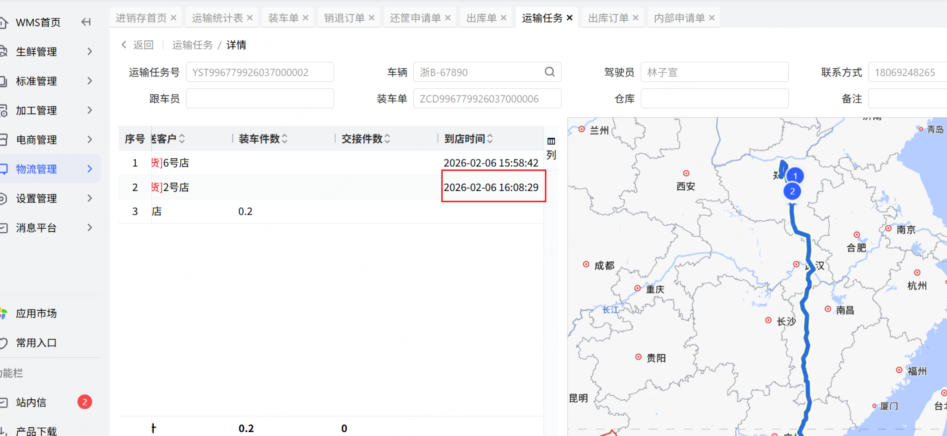The width and height of the screenshot is (947, 436).
Task: Go to WMS首页 in sidebar
Action: coord(38,22)
